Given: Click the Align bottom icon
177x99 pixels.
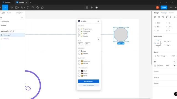Looking at the screenshot, I should point(175,17).
